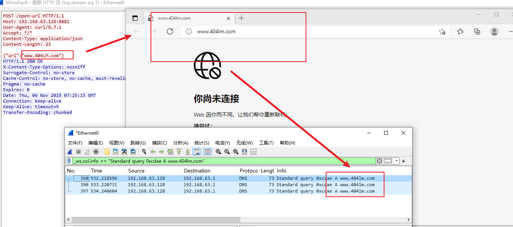Open 视图(V) menu in Wireshark

pos(117,143)
